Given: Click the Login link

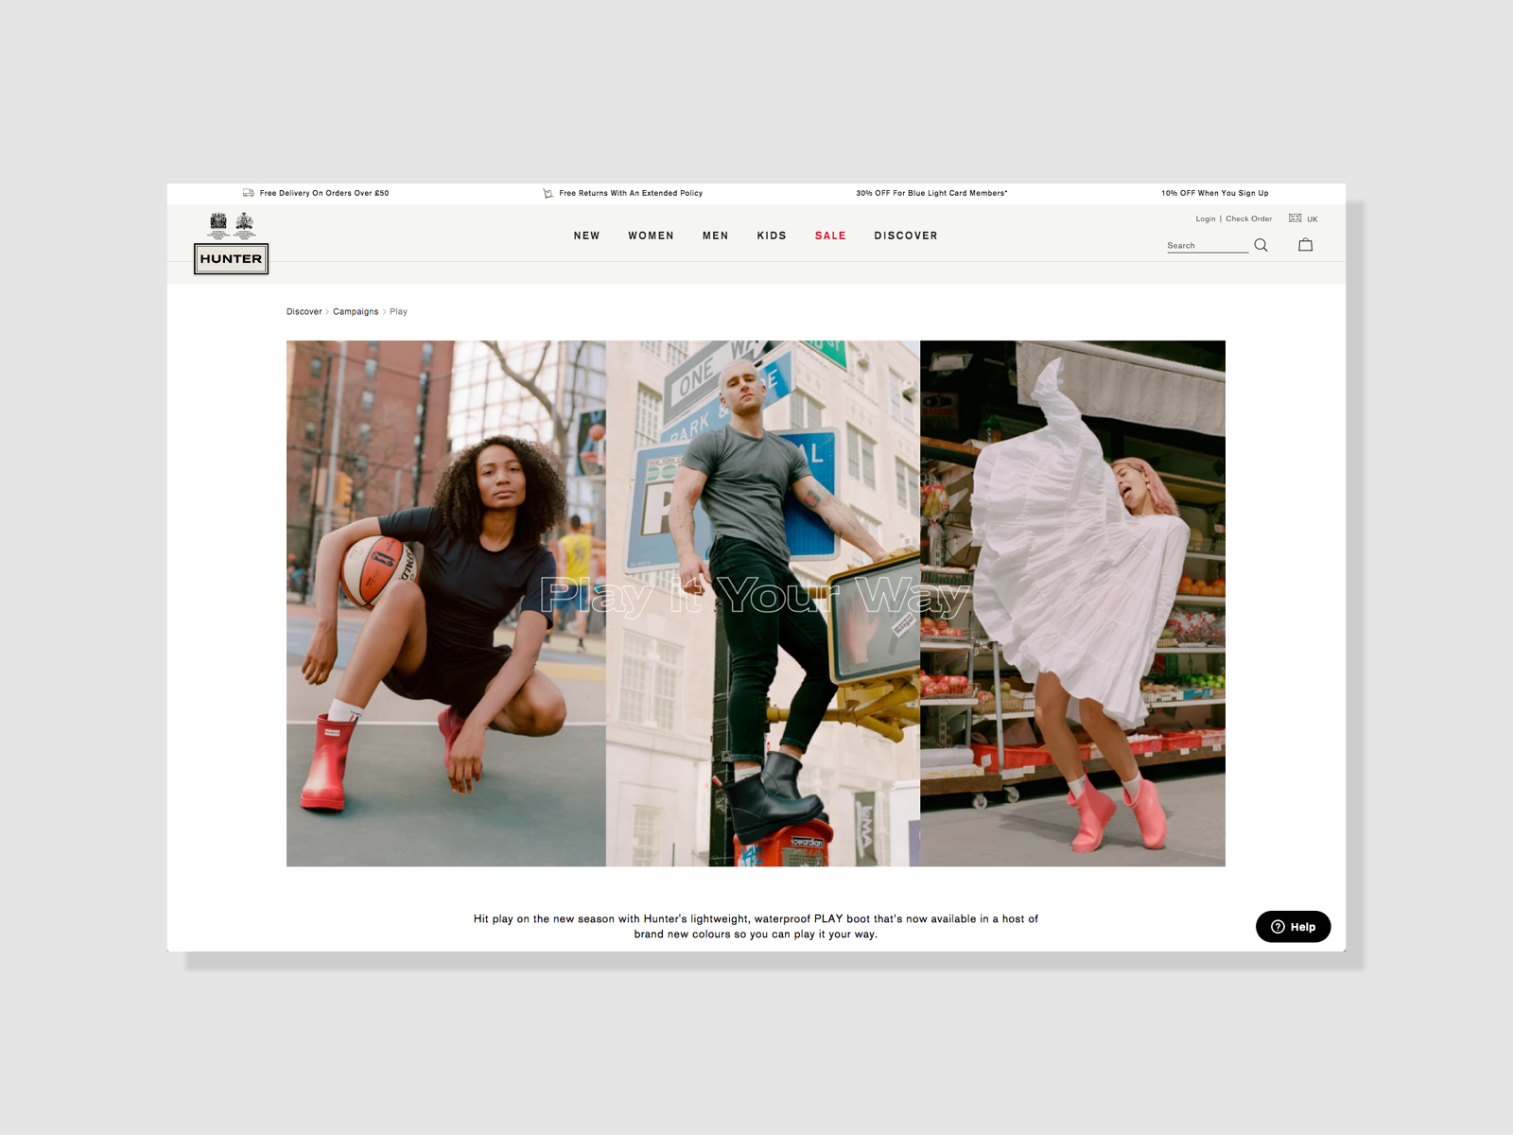Looking at the screenshot, I should tap(1206, 218).
